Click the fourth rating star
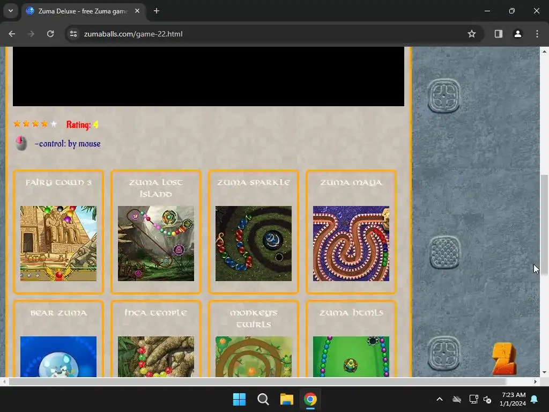This screenshot has height=412, width=549. pos(44,124)
